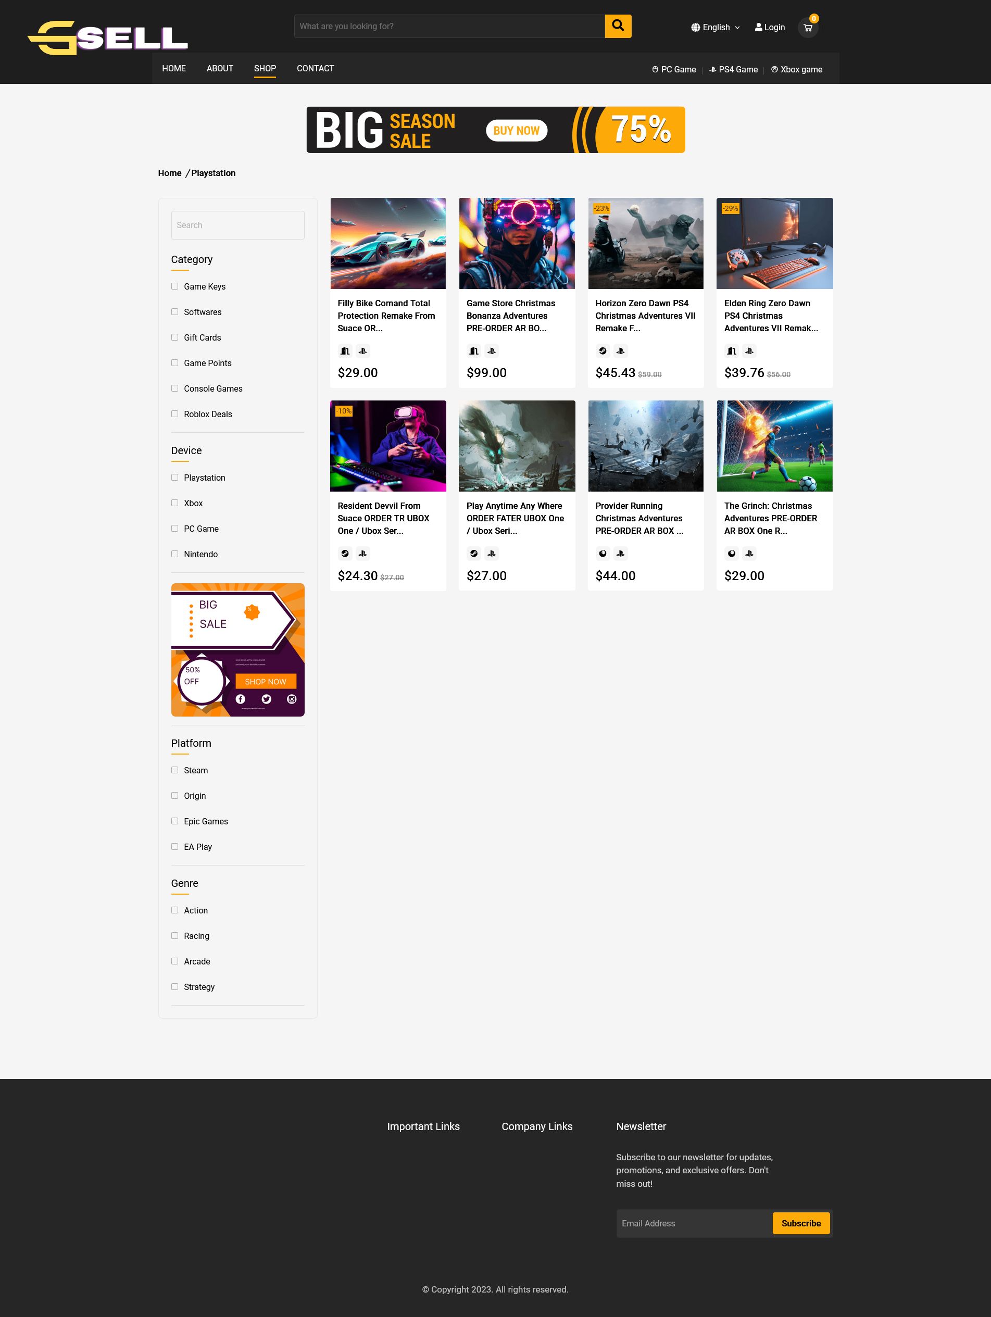The width and height of the screenshot is (991, 1317).
Task: Click the sidebar Search input box
Action: [x=237, y=225]
